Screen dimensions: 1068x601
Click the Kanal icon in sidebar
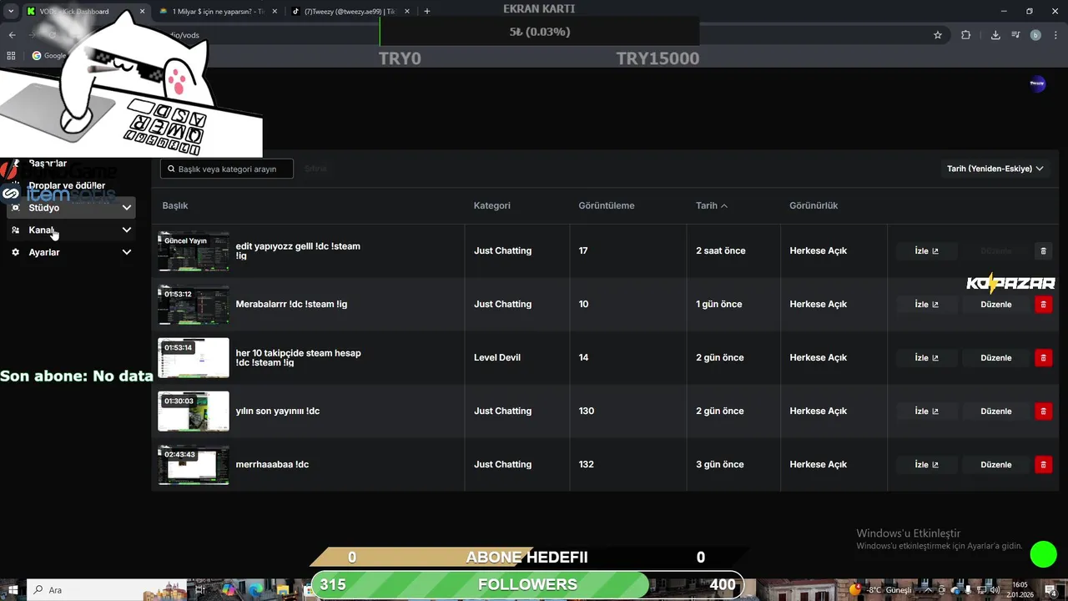(15, 230)
